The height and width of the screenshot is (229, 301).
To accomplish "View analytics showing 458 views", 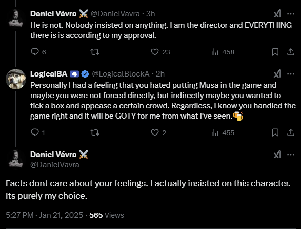I will [x=223, y=52].
